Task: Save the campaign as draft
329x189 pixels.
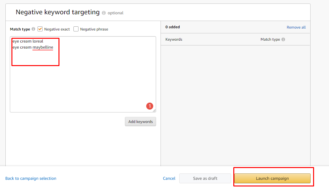Action: pos(205,178)
